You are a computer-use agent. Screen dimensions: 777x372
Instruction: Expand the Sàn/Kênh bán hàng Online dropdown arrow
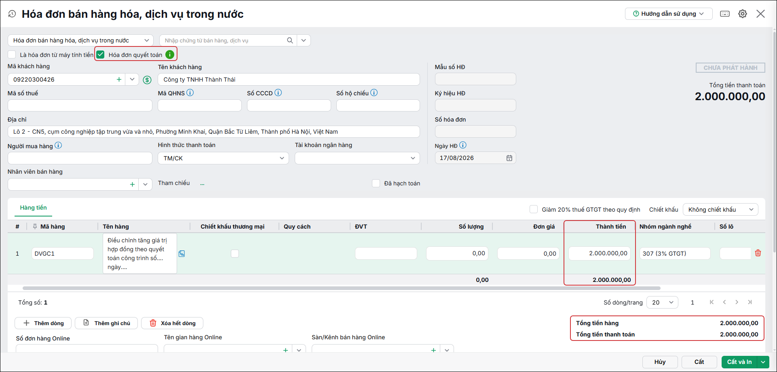tap(447, 350)
